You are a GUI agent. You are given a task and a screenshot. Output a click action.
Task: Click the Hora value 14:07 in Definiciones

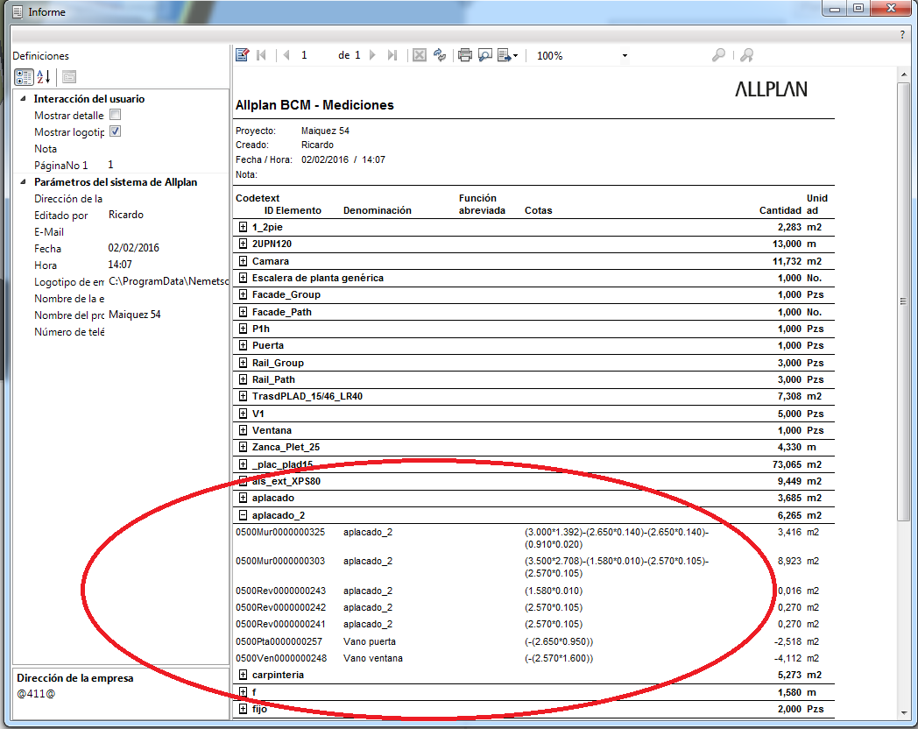pyautogui.click(x=120, y=265)
